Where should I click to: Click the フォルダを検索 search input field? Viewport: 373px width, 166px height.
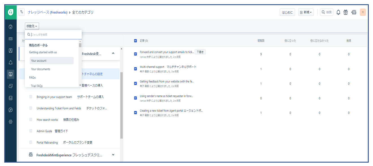[53, 35]
